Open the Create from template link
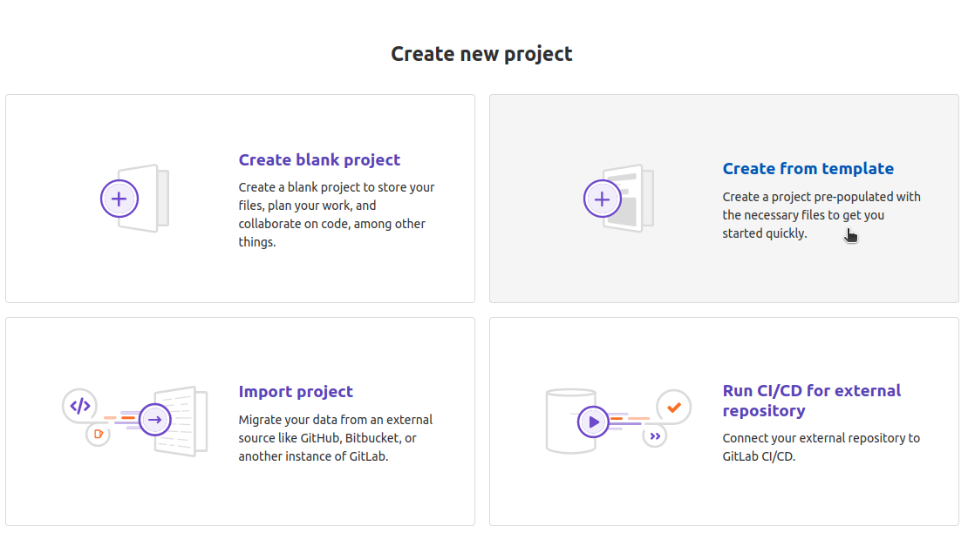968x533 pixels. [x=808, y=168]
